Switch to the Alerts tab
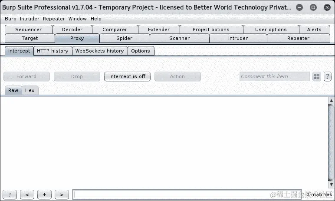The image size is (335, 201). (314, 30)
